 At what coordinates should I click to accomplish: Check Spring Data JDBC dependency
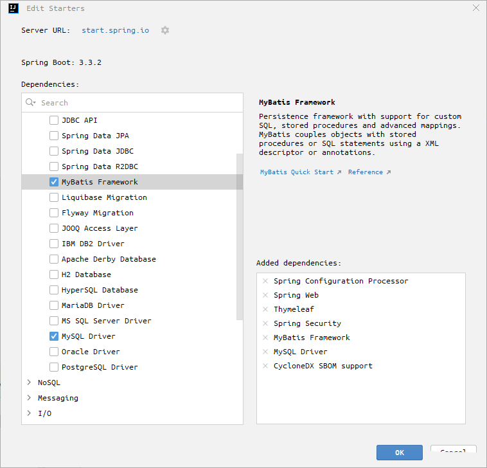click(54, 151)
